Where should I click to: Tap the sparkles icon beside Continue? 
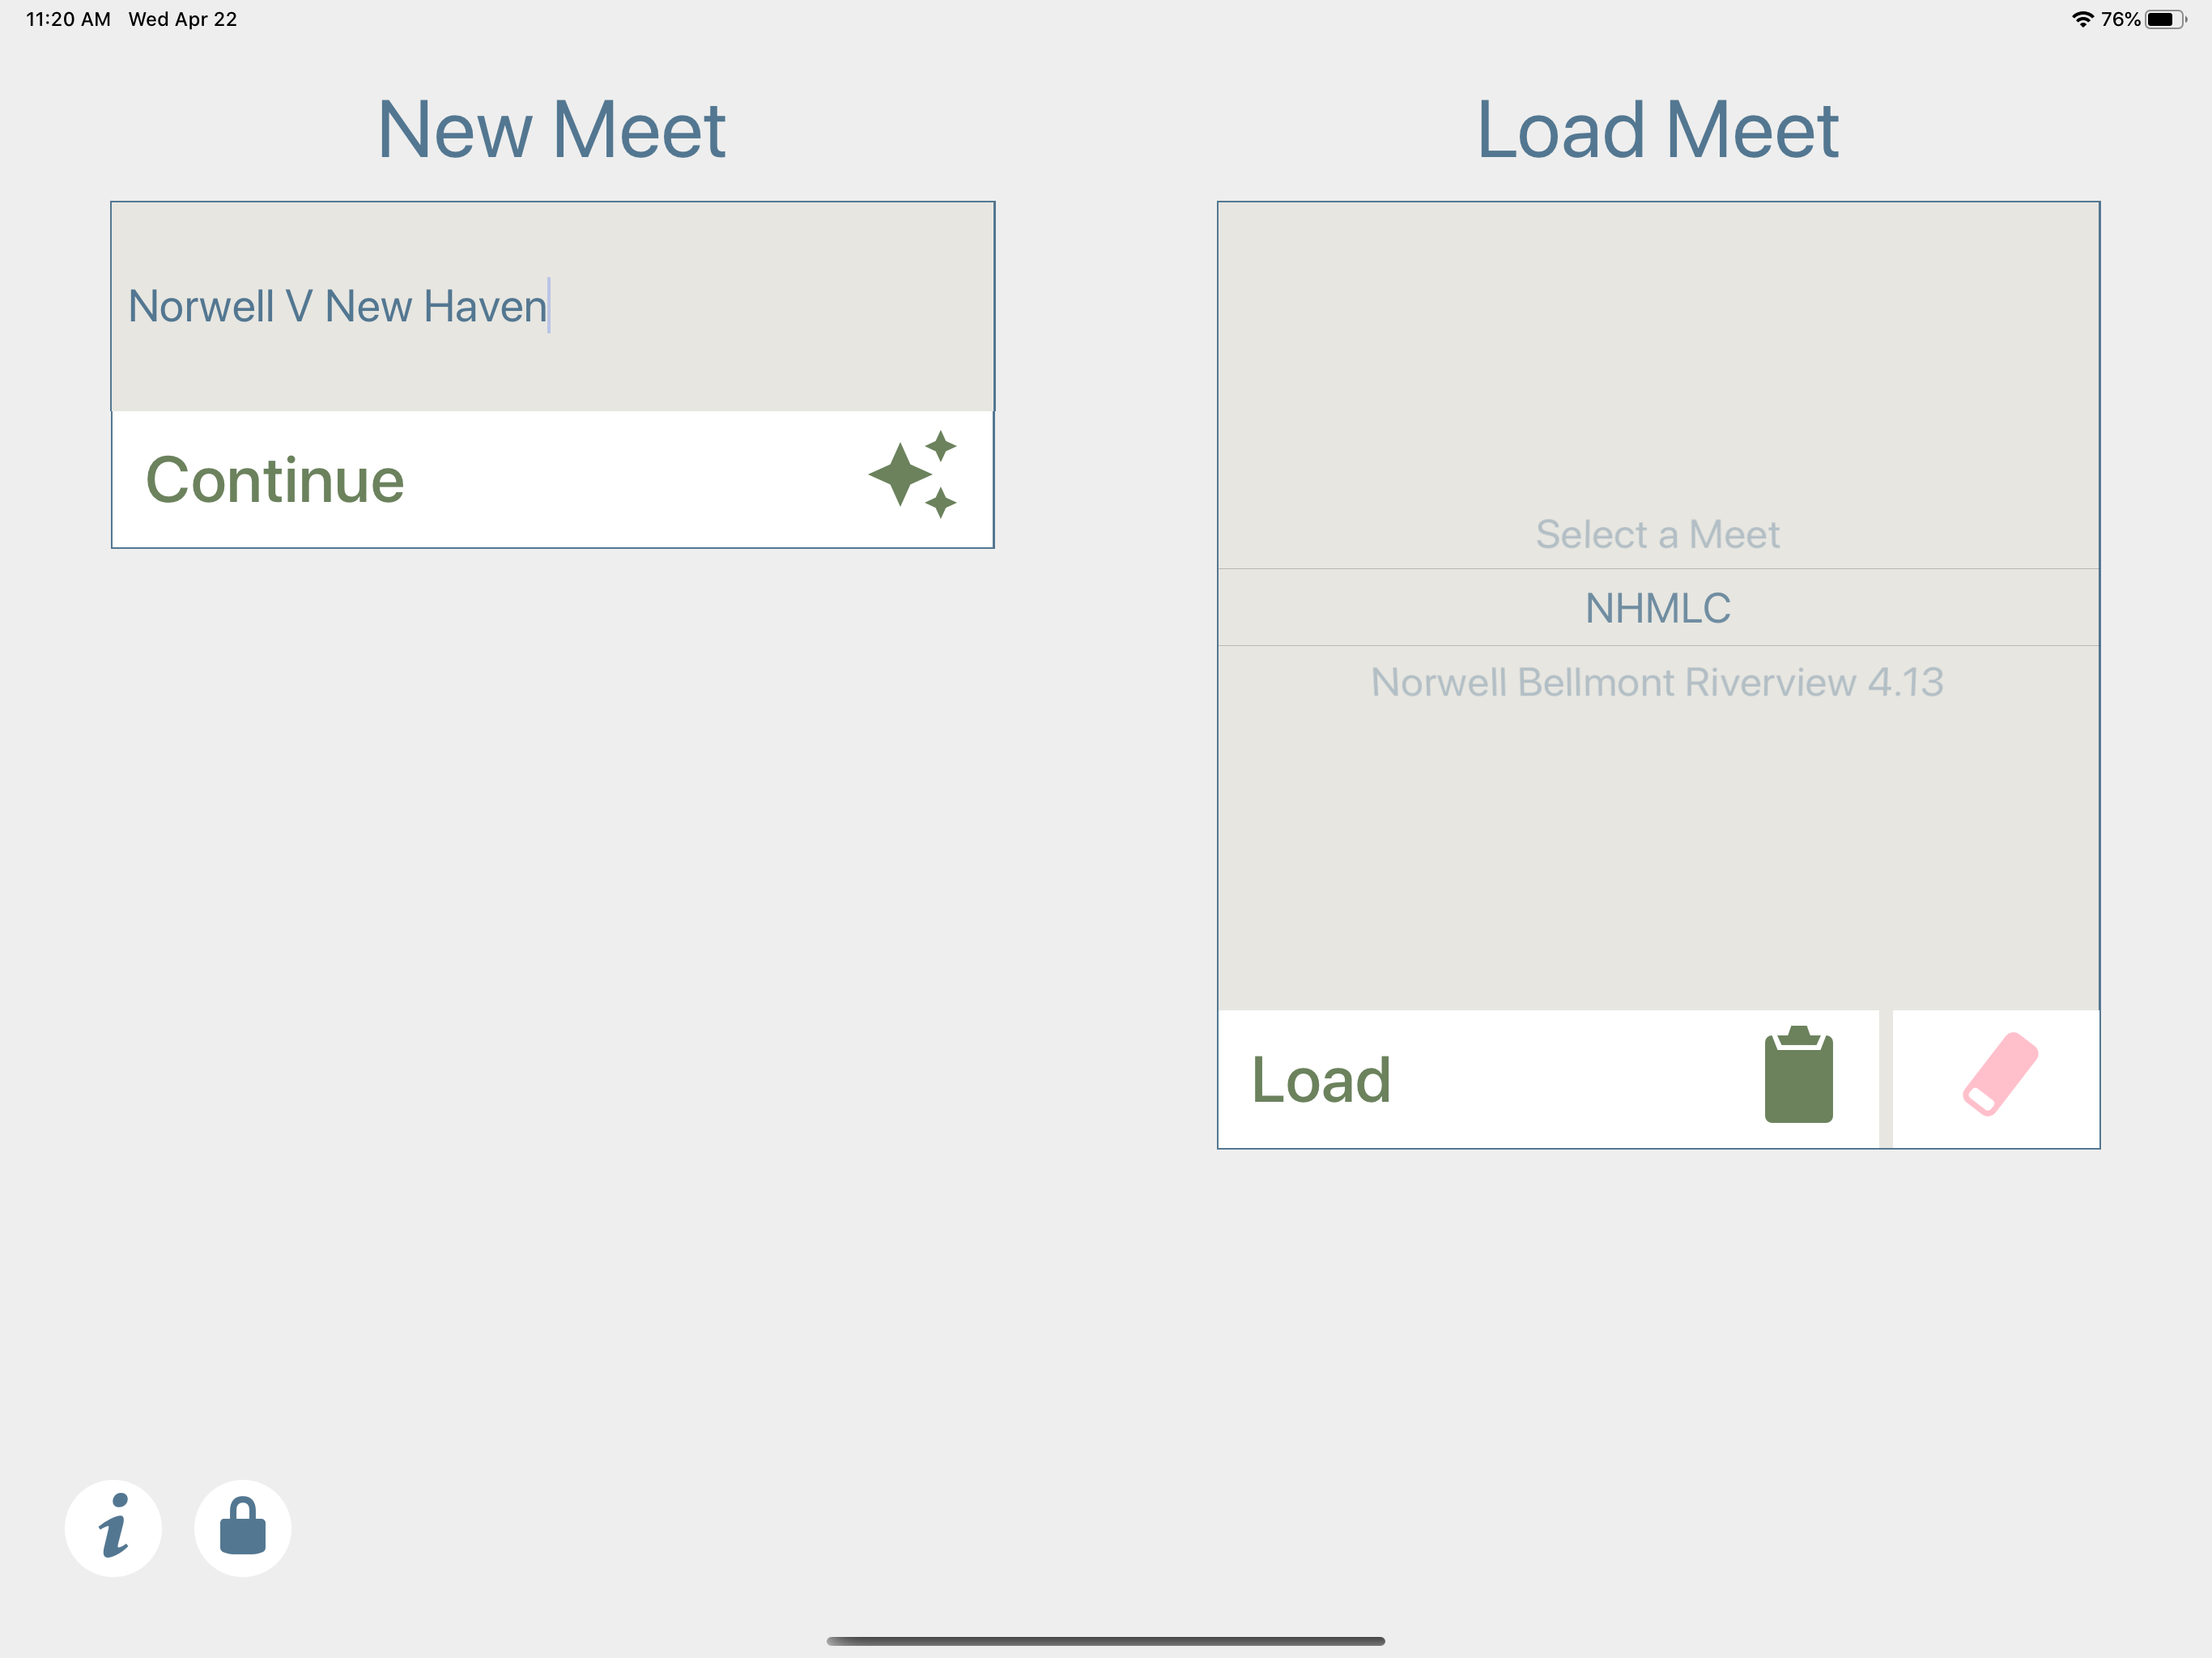[912, 474]
